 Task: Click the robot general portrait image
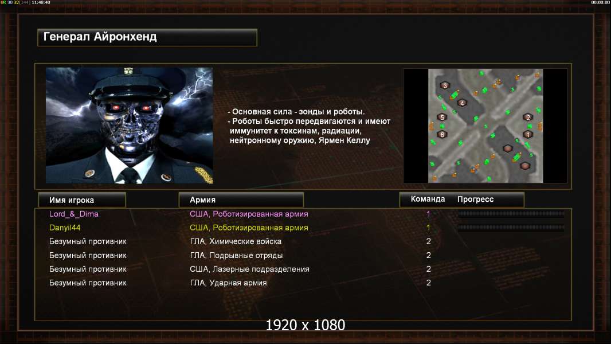click(130, 126)
